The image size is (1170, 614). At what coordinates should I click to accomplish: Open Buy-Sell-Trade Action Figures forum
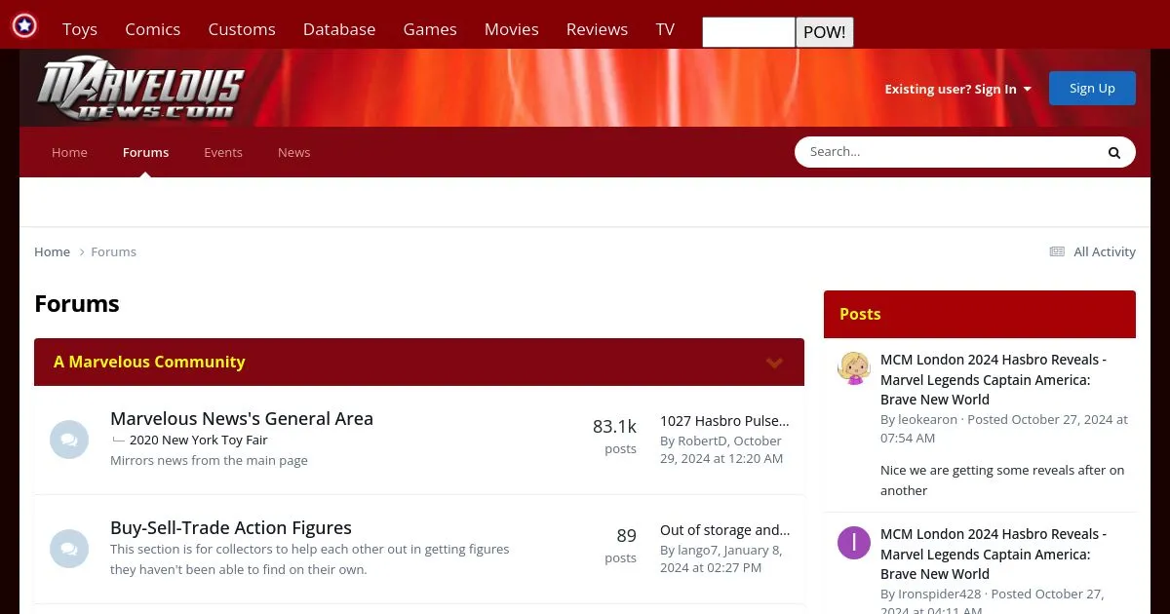point(231,527)
